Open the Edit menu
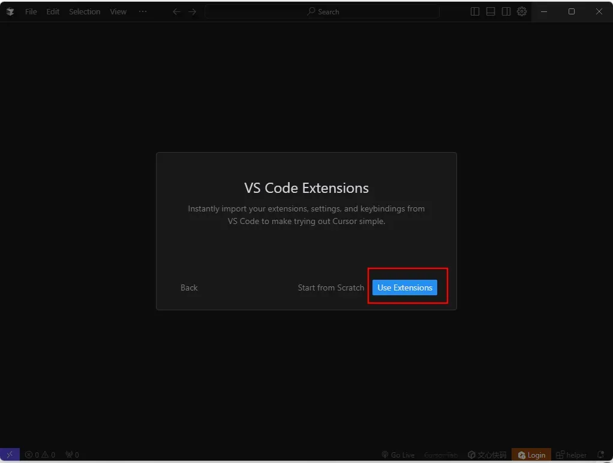613x463 pixels. coord(53,12)
